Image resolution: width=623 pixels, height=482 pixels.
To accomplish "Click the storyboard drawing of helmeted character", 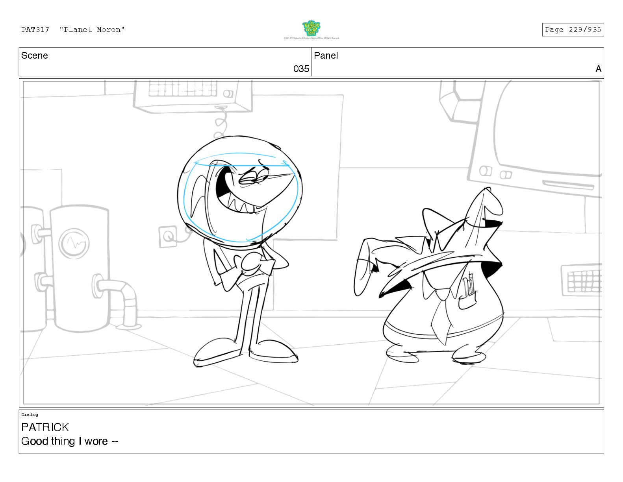I will pyautogui.click(x=240, y=251).
